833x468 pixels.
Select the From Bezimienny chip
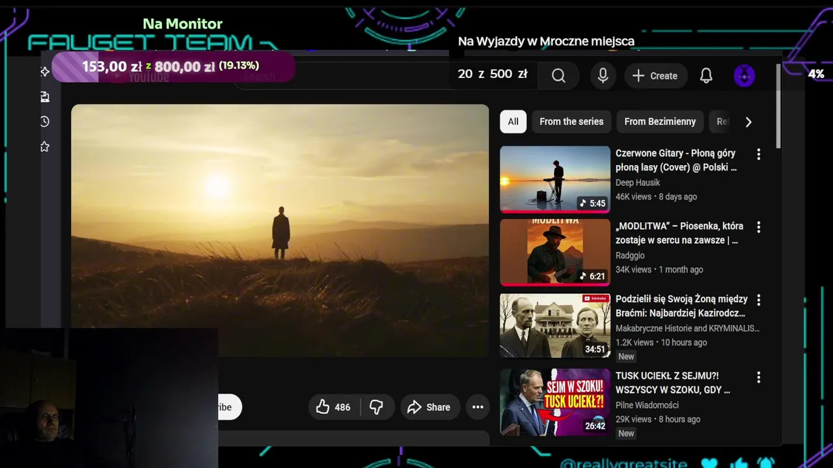click(660, 122)
